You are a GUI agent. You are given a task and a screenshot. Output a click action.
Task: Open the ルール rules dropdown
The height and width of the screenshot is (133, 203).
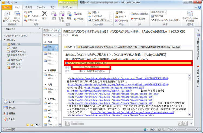coord(120,16)
